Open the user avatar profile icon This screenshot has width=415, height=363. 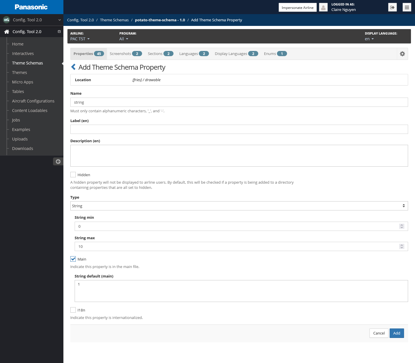(323, 7)
